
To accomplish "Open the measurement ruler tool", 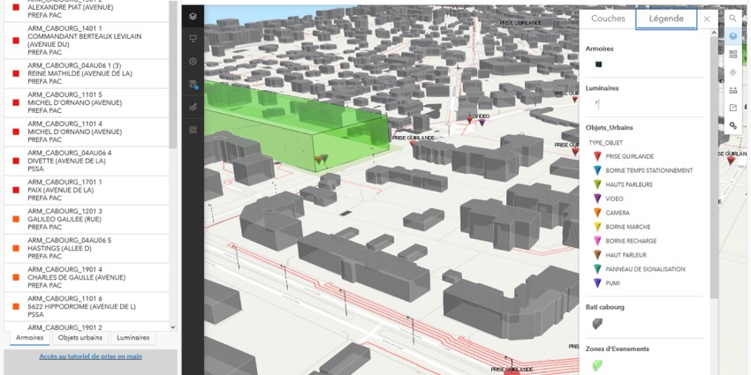I will click(732, 90).
